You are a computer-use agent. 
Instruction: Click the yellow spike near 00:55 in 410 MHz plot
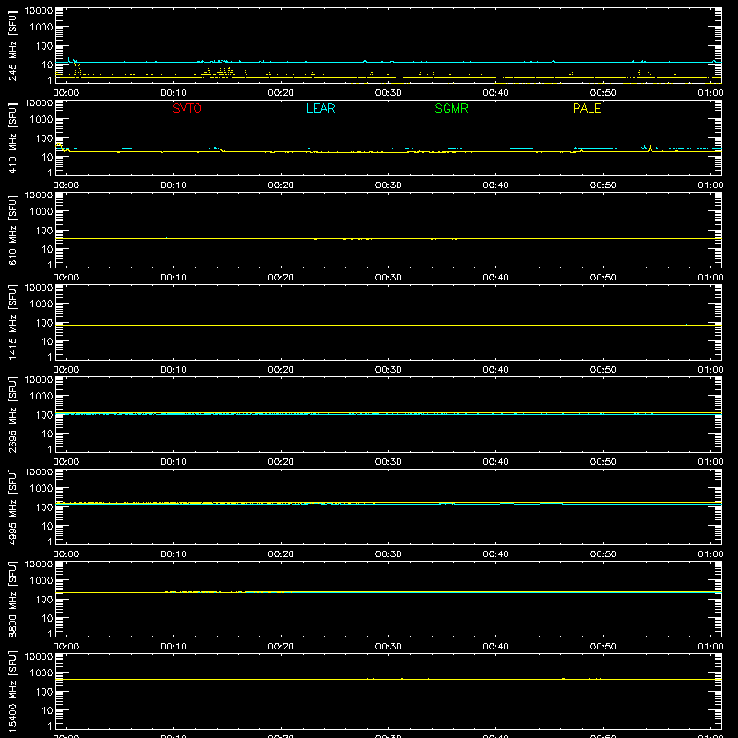pos(650,149)
